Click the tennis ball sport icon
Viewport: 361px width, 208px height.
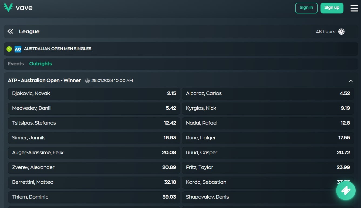pyautogui.click(x=9, y=49)
